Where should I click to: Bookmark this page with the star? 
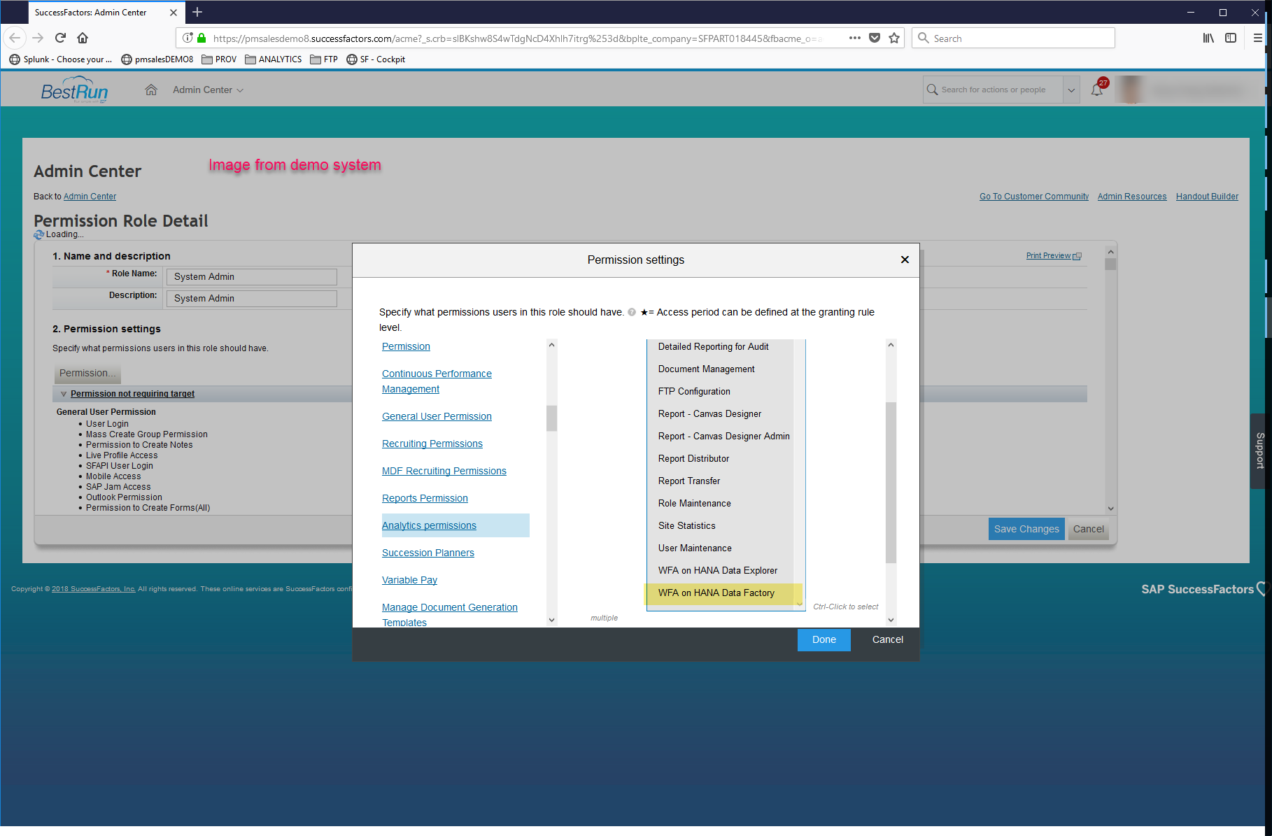click(x=893, y=38)
